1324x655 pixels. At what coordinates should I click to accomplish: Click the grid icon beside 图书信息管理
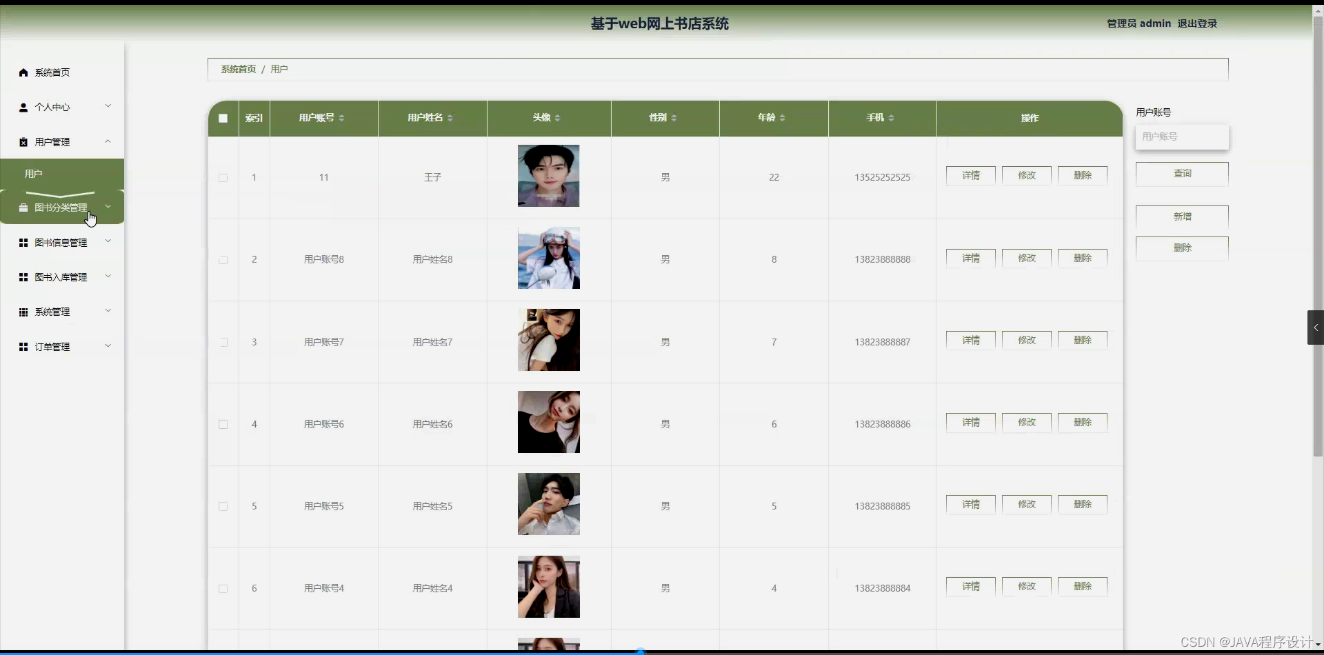pos(23,243)
